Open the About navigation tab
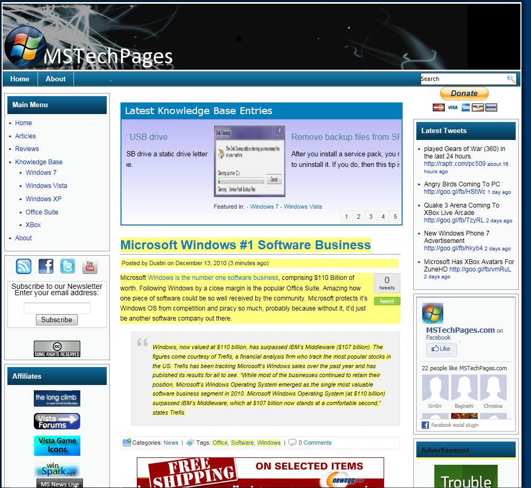Image resolution: width=531 pixels, height=488 pixels. (x=55, y=79)
